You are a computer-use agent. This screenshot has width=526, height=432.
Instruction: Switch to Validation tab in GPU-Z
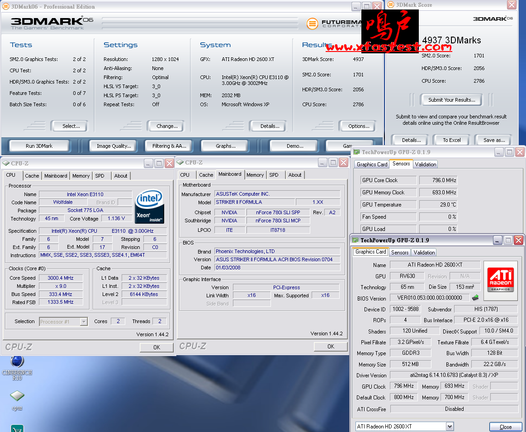coord(424,252)
